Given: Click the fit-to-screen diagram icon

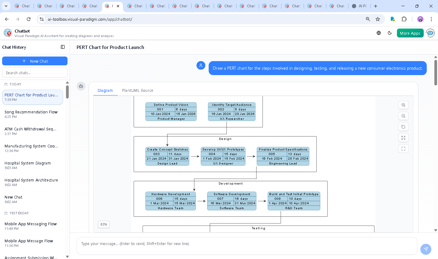Looking at the screenshot, I should click(x=403, y=138).
